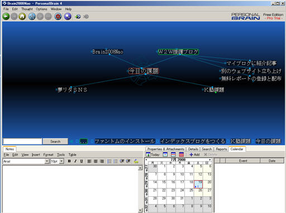Select July 19 in the calendar
This screenshot has width=286, height=213.
pos(198,184)
